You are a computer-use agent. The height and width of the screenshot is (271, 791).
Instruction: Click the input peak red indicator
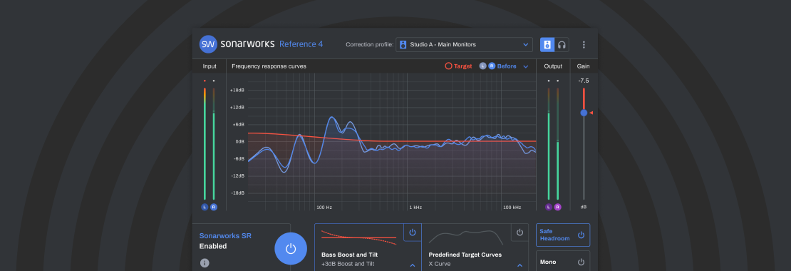(x=205, y=81)
